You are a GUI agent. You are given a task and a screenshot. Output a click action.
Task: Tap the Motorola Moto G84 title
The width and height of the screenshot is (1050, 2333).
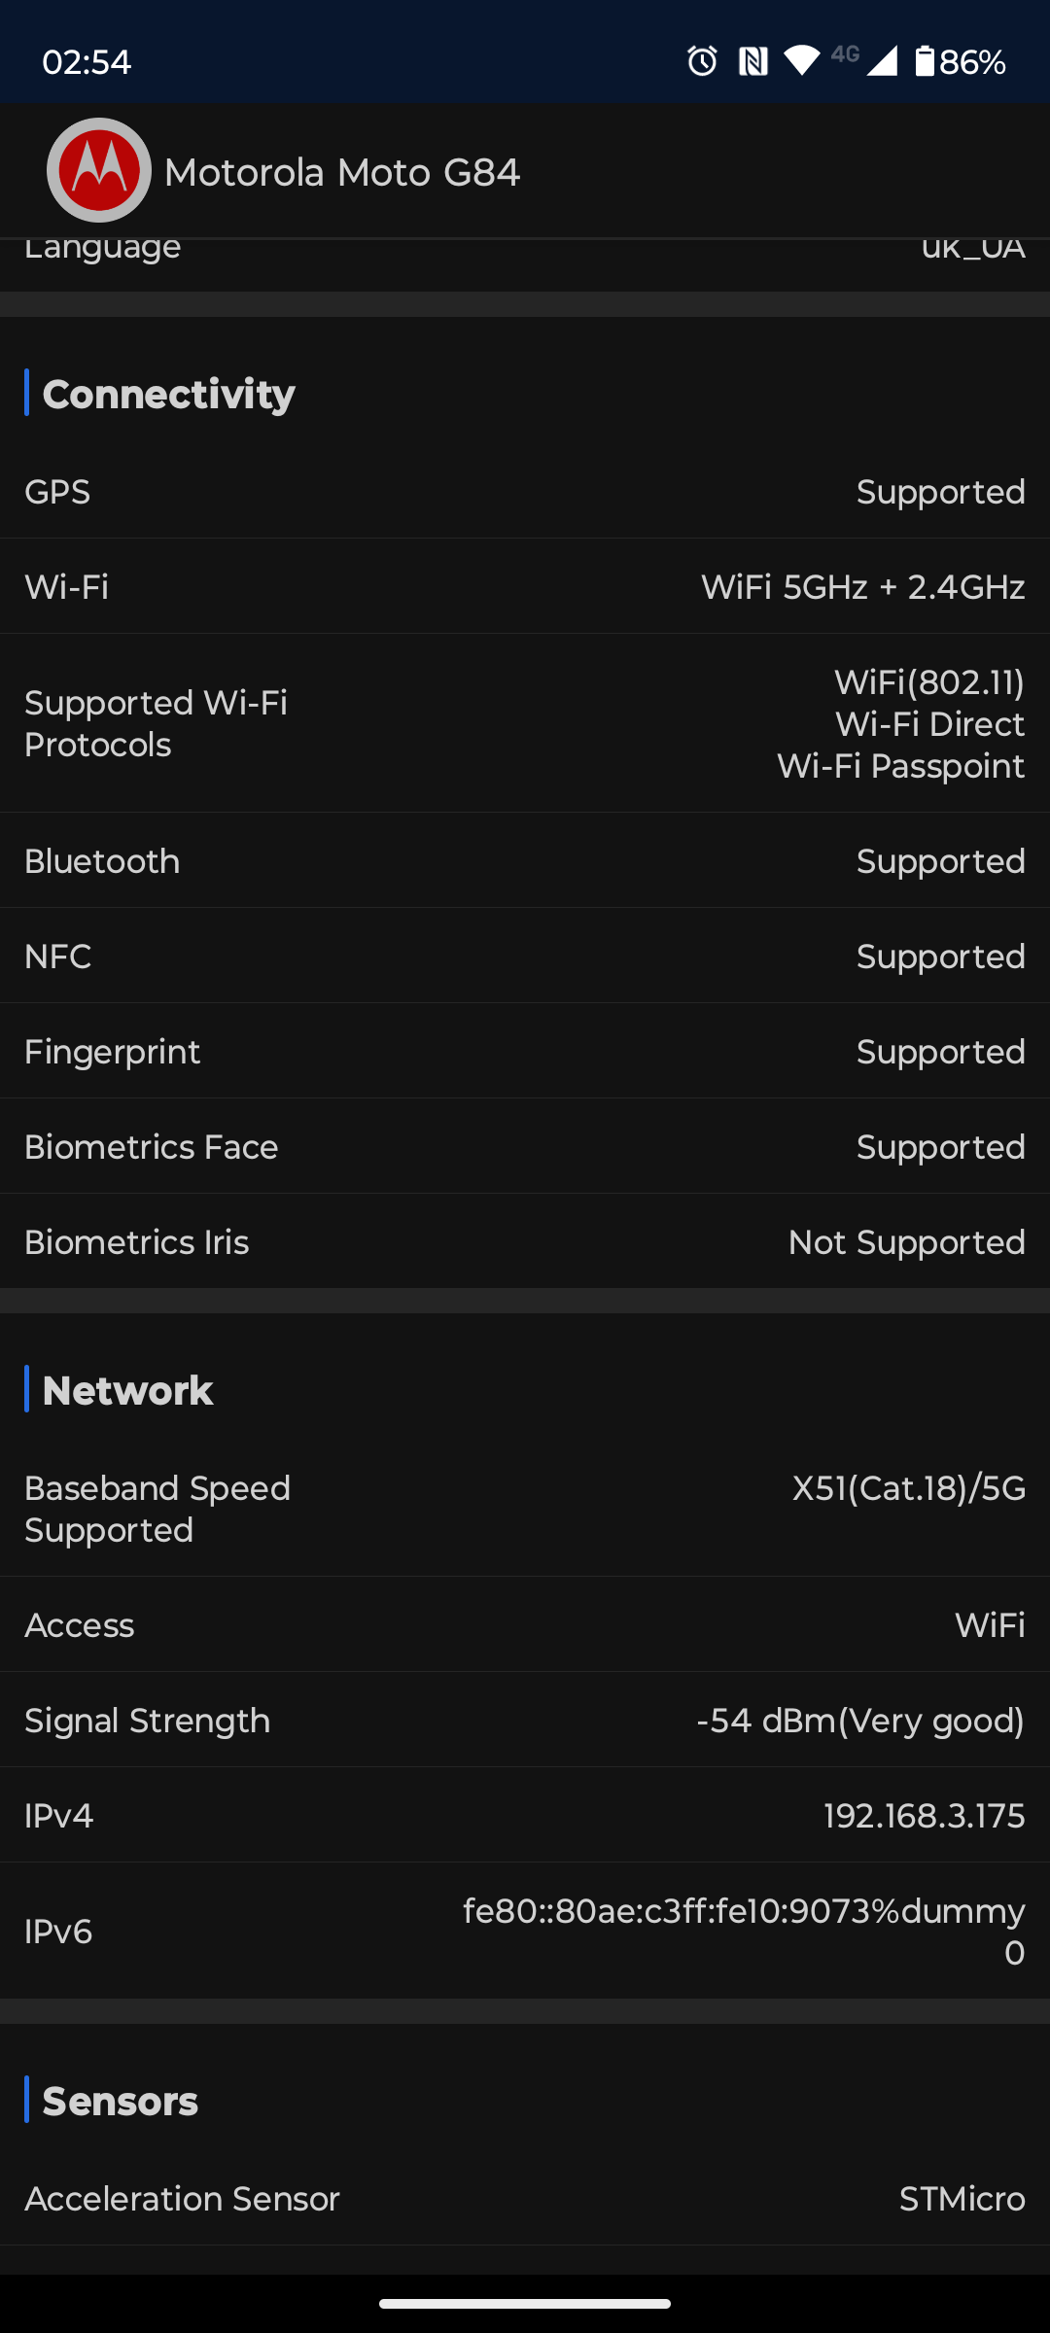tap(342, 173)
